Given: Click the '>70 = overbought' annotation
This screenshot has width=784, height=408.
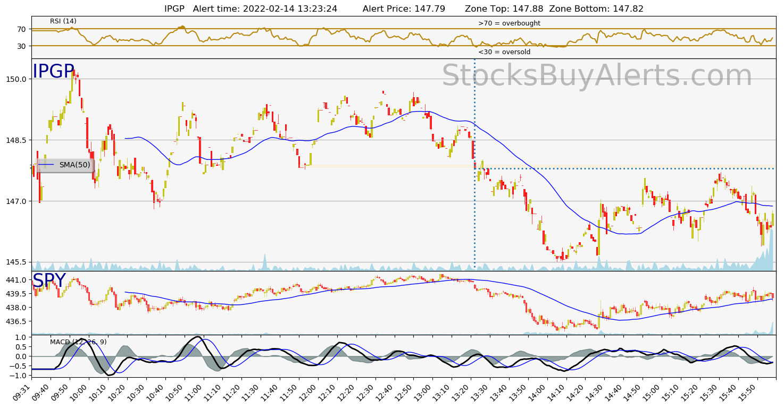Looking at the screenshot, I should (x=509, y=23).
